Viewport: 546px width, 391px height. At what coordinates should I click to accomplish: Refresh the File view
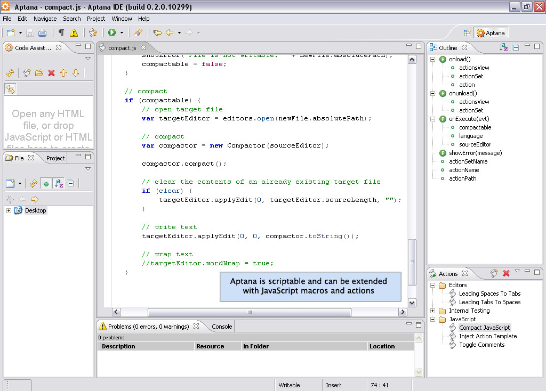34,183
